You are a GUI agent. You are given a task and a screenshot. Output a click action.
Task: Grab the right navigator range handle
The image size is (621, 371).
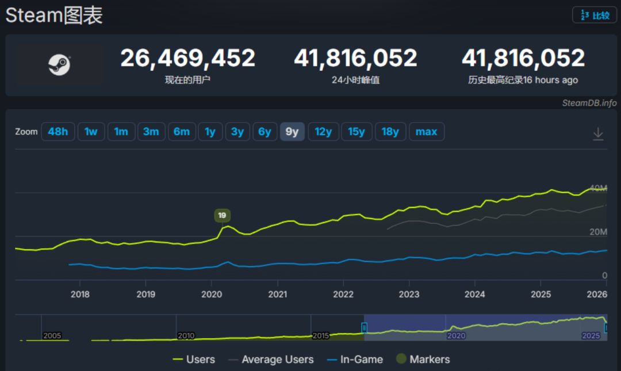[x=605, y=327]
